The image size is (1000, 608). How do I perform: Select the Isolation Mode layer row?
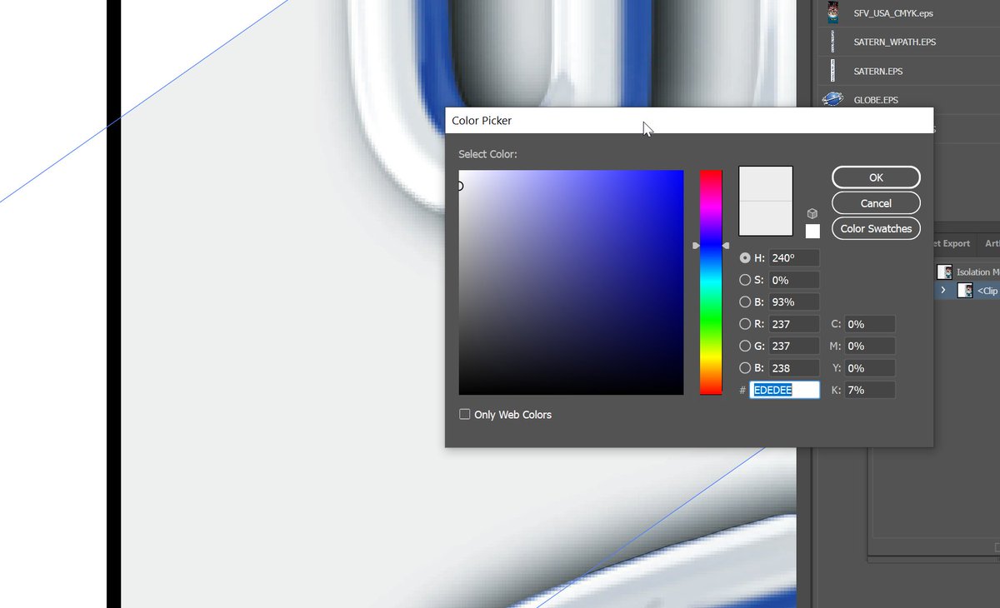pos(967,272)
